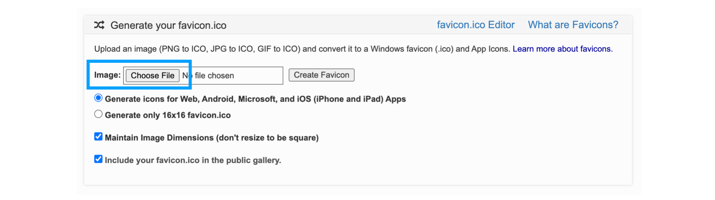Uncheck the public gallery inclusion checkbox

(x=98, y=159)
